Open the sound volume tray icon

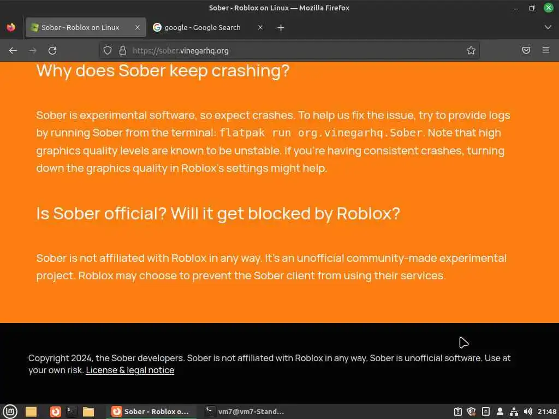[x=528, y=411]
